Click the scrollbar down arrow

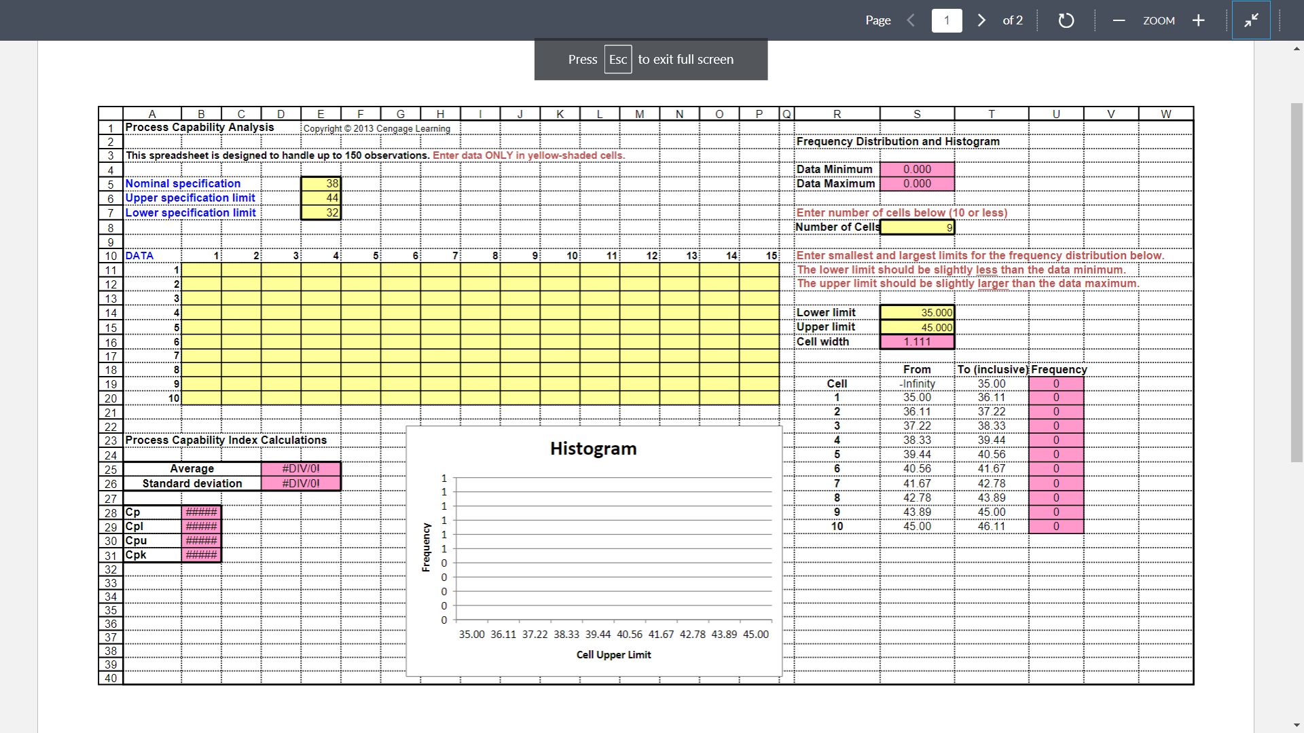point(1296,724)
